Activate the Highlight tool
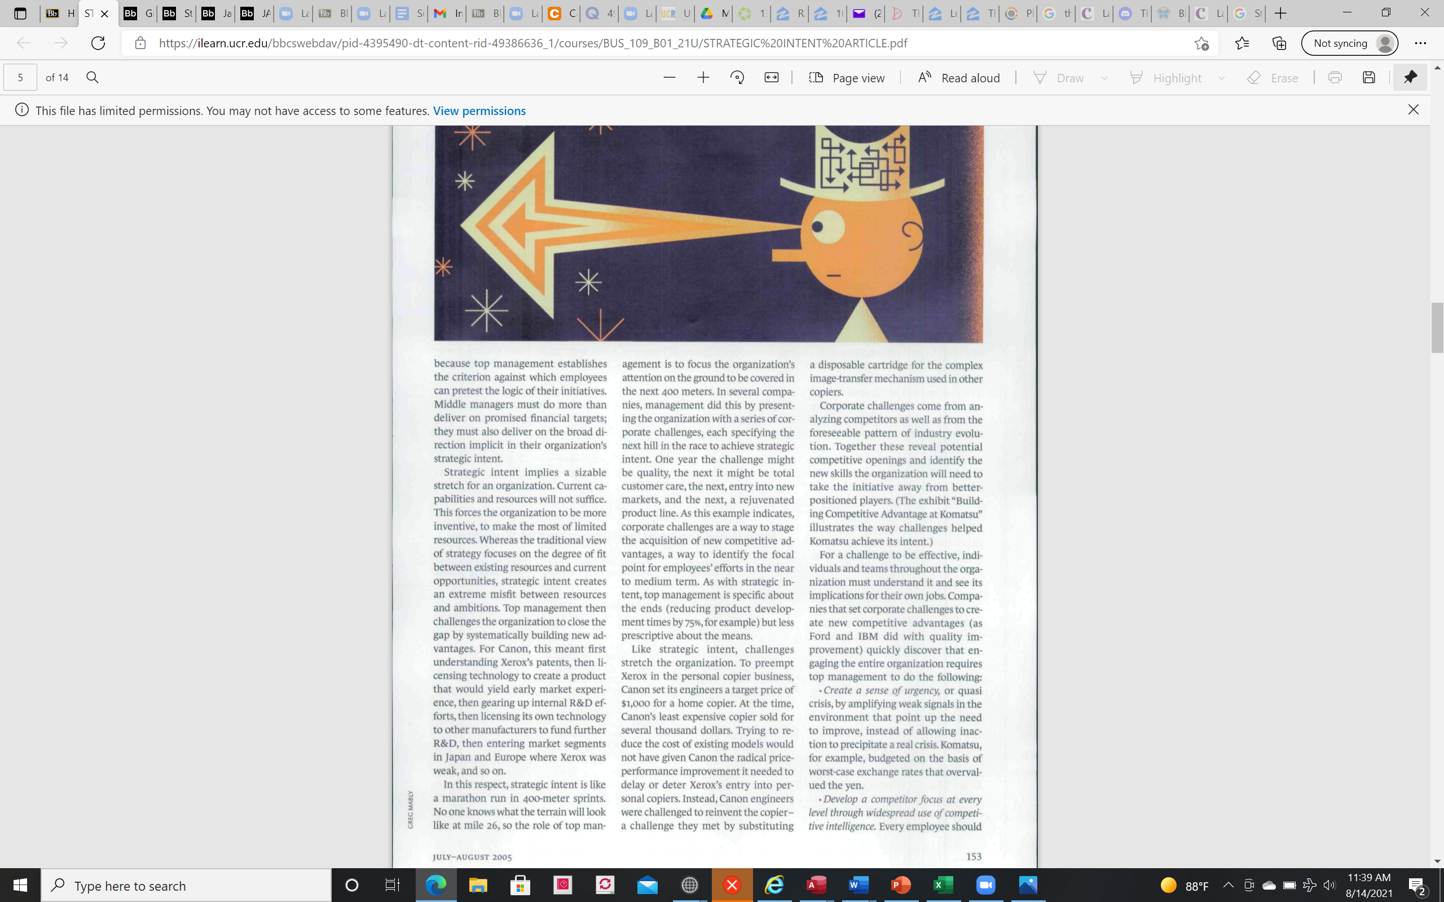The image size is (1444, 902). 1166,78
